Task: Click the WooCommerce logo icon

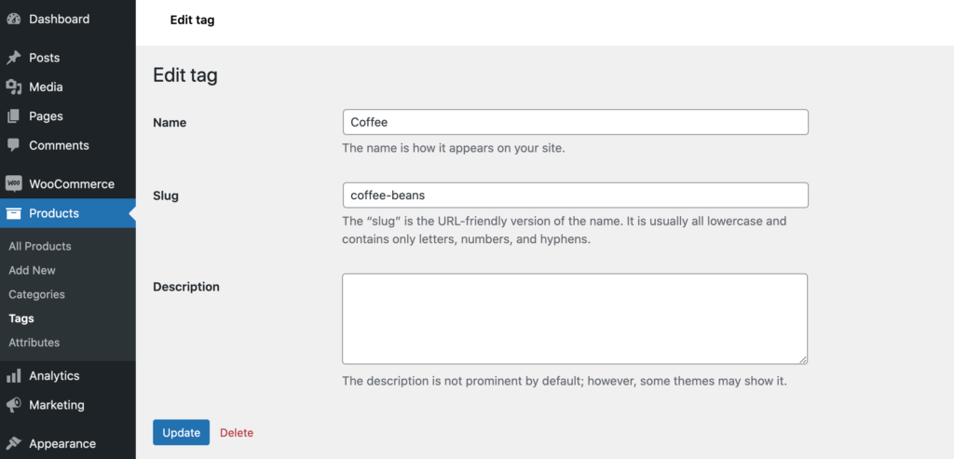Action: coord(13,183)
